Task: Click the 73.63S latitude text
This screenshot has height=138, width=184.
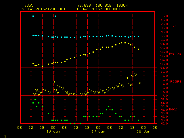Action: (83, 5)
